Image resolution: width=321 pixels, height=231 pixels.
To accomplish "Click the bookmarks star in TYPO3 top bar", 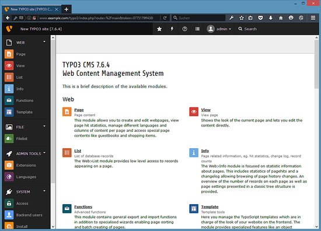I will pos(159,29).
